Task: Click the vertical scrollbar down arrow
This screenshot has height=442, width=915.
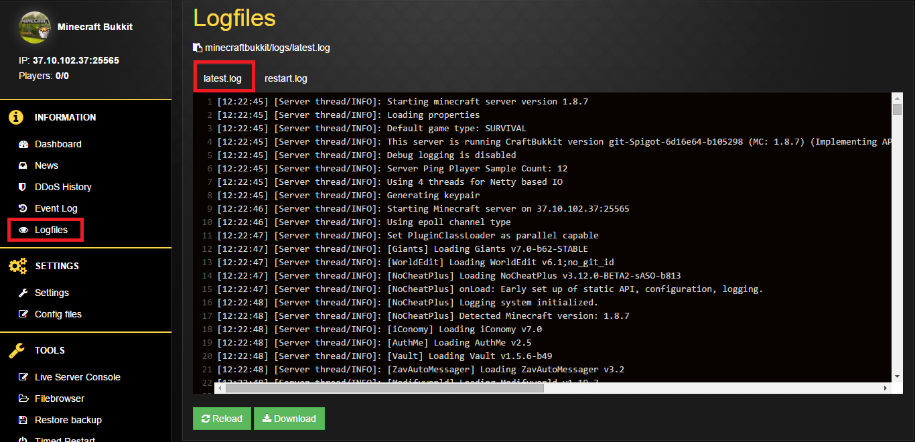Action: (897, 377)
